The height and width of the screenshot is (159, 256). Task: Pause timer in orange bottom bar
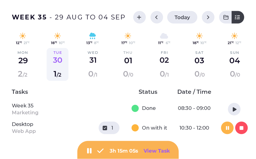click(x=89, y=151)
